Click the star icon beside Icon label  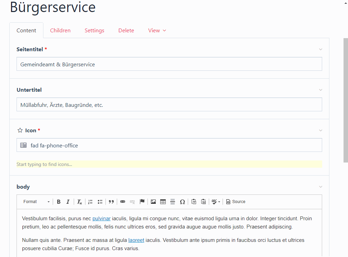20,130
